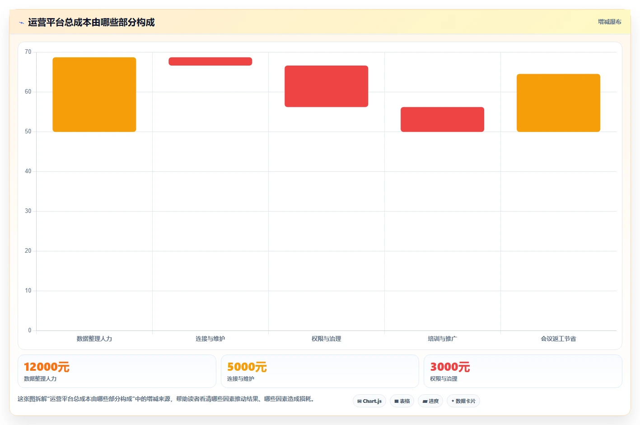Click the 增减瀑布 tag in header
Image resolution: width=640 pixels, height=425 pixels.
click(609, 22)
